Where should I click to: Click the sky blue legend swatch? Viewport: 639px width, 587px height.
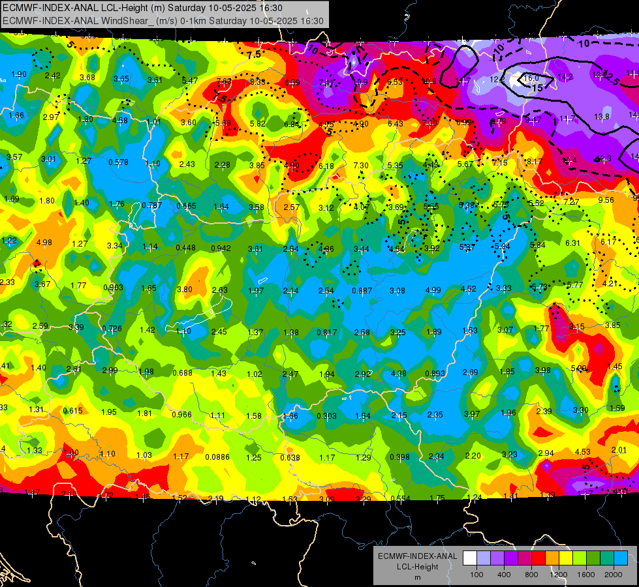coord(621,558)
